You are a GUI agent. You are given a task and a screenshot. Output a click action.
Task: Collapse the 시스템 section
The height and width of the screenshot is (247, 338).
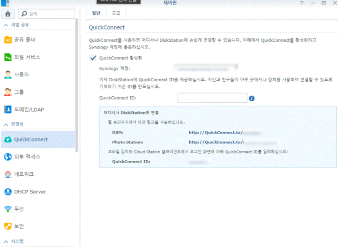[x=6, y=242]
